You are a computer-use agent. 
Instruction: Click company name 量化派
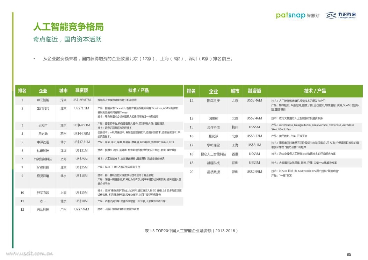pyautogui.click(x=213, y=136)
